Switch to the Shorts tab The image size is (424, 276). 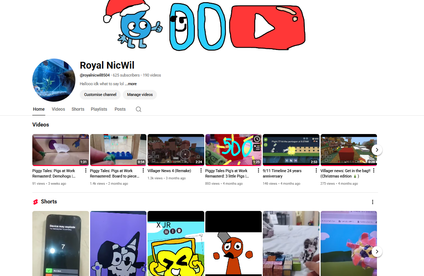click(x=78, y=109)
